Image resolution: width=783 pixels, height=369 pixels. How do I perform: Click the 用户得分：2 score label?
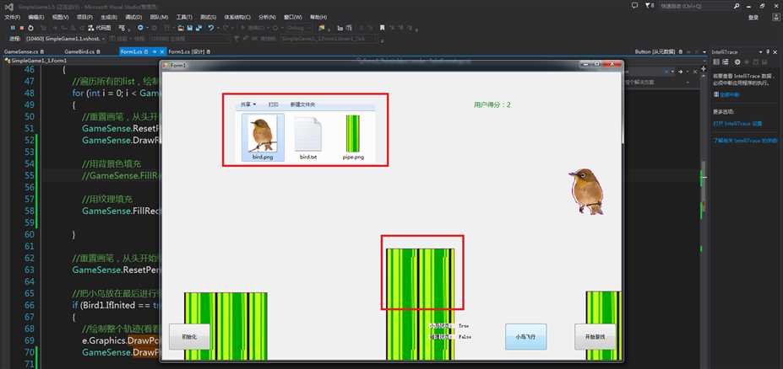point(492,105)
